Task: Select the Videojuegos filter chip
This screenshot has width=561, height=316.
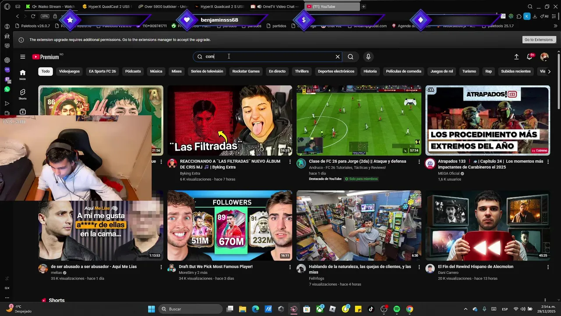Action: click(x=69, y=71)
